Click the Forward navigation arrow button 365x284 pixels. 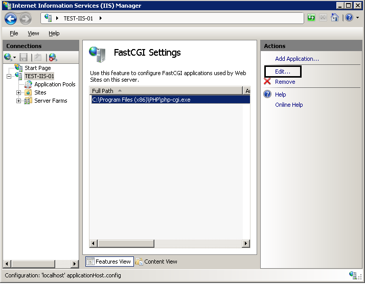[26, 18]
